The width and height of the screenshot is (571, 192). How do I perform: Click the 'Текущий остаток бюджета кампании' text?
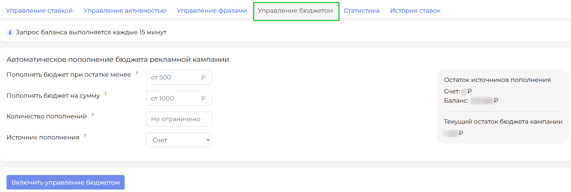click(503, 122)
